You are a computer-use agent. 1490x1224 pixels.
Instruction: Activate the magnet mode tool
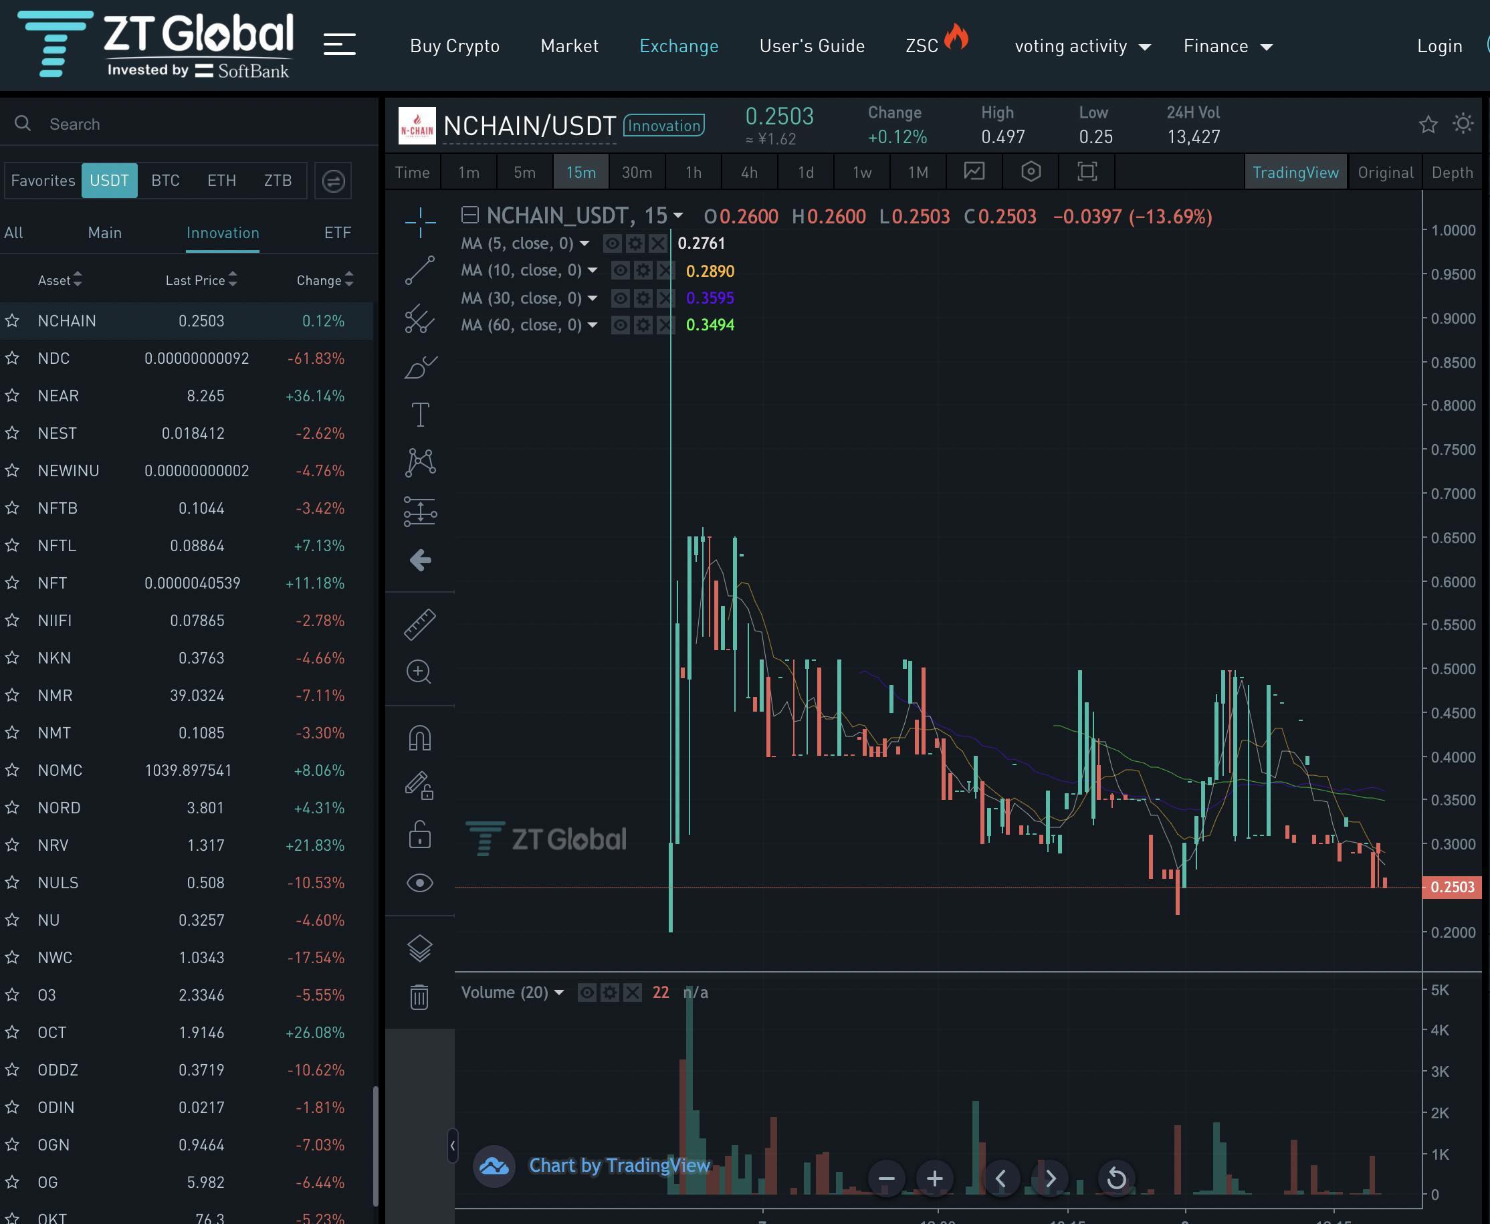(x=420, y=738)
